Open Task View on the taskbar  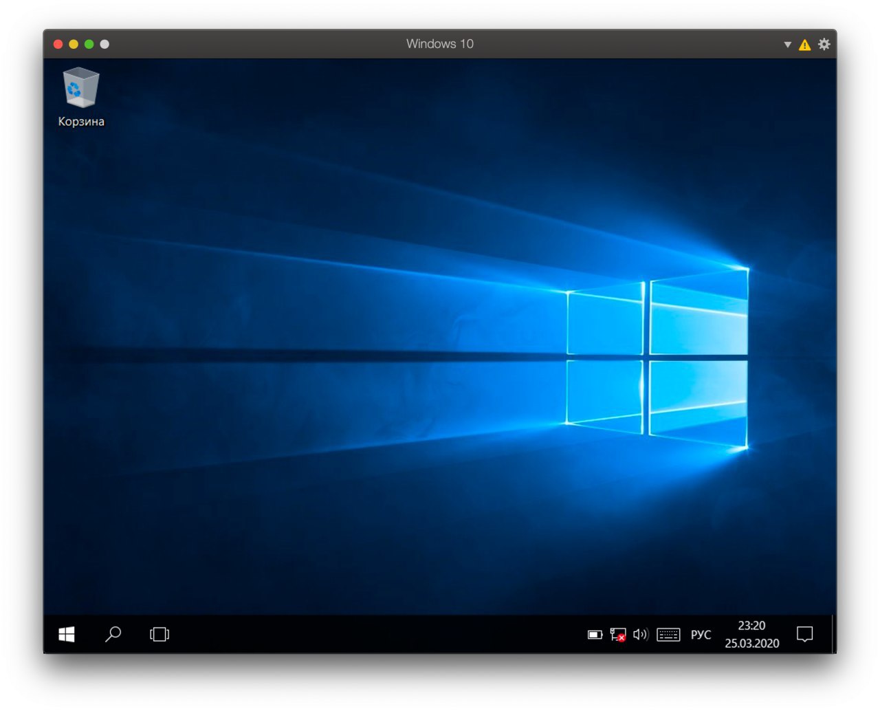tap(159, 634)
